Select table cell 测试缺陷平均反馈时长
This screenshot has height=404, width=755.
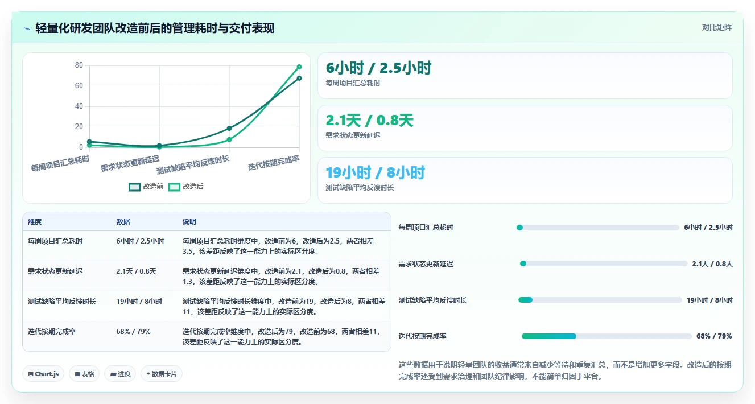tap(62, 302)
